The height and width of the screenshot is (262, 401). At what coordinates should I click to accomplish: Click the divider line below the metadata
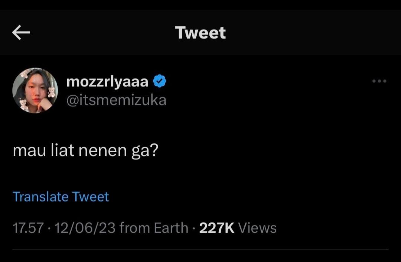coord(200,249)
